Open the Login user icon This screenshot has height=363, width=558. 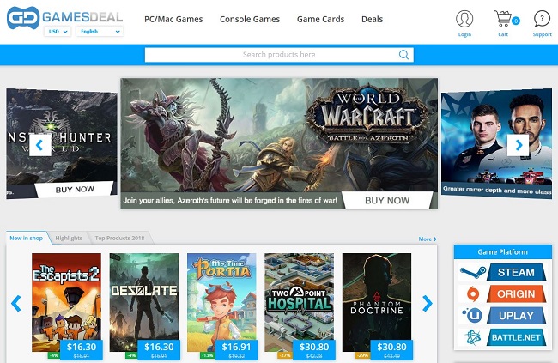click(464, 19)
